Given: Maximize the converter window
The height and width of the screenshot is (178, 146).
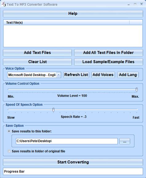Looking at the screenshot, I should coord(135,4).
